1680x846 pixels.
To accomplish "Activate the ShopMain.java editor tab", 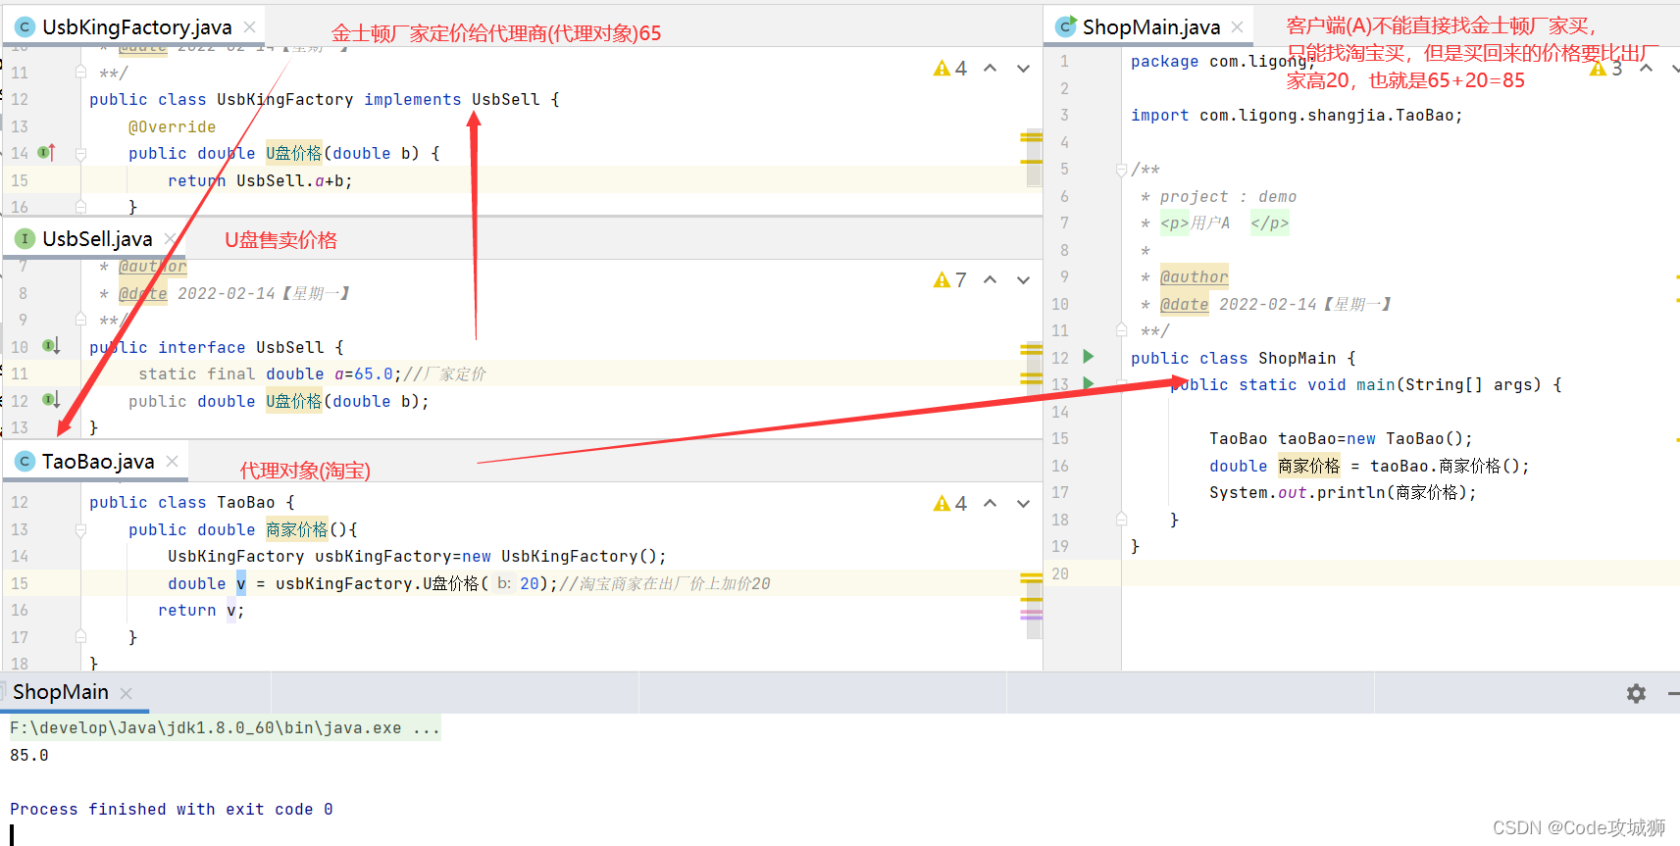I will 1150,26.
